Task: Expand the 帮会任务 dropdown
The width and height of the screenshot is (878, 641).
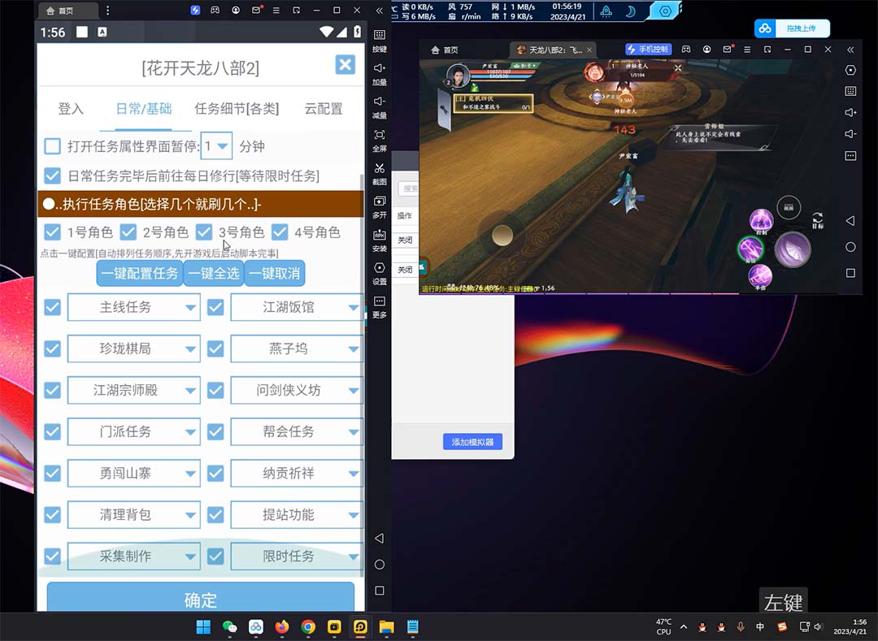Action: (x=296, y=431)
